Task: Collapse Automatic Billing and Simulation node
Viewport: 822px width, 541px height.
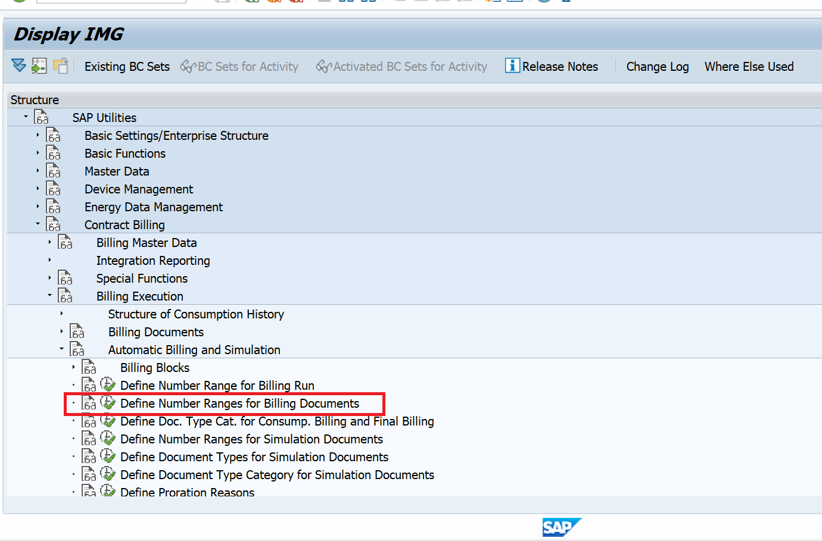Action: click(61, 349)
